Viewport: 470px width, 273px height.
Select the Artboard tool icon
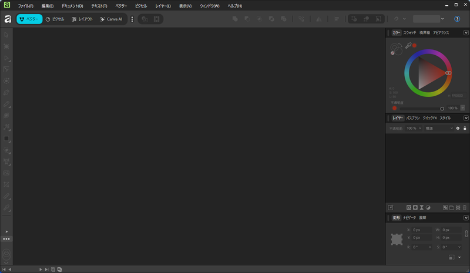[6, 46]
